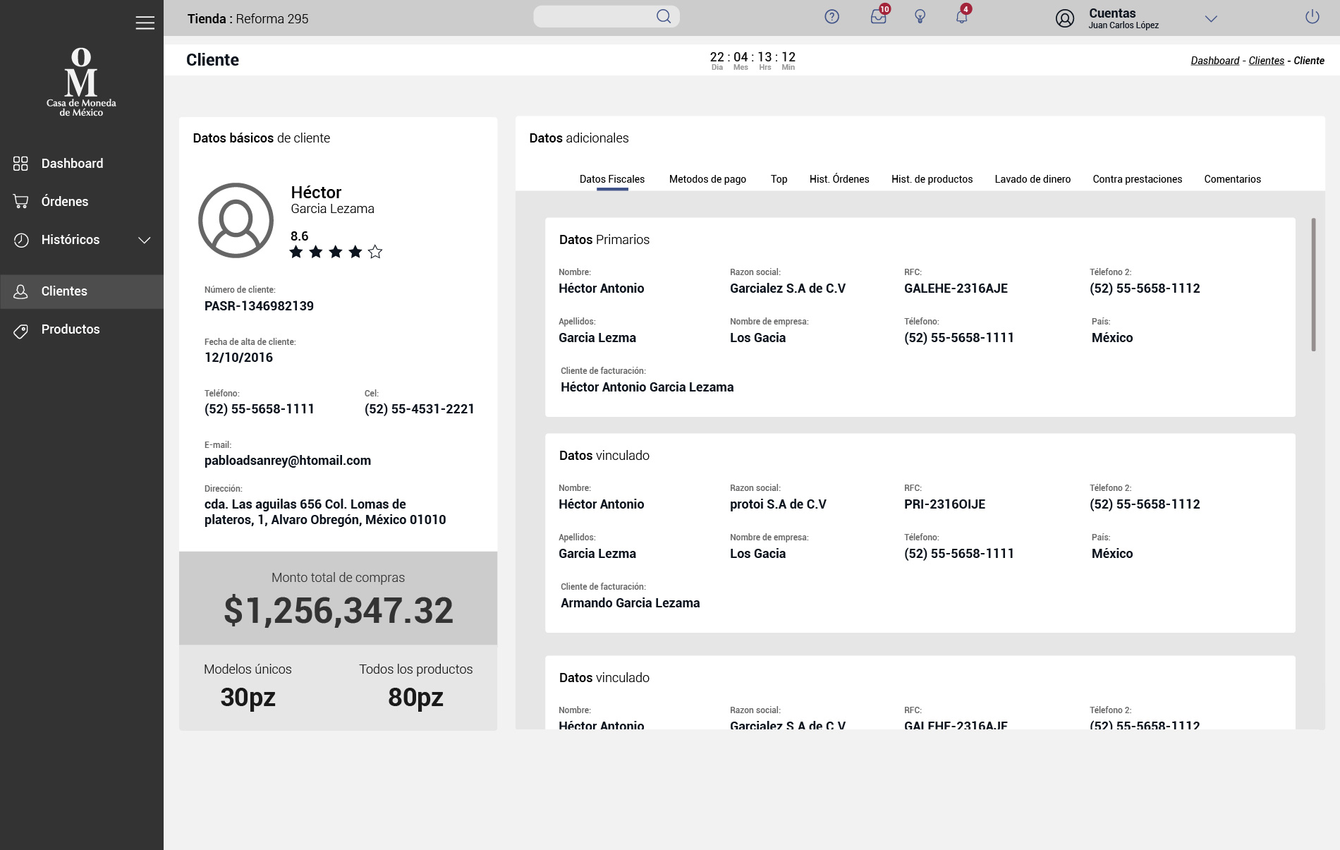Click the Órdenes shopping cart icon
Viewport: 1340px width, 850px height.
[20, 202]
